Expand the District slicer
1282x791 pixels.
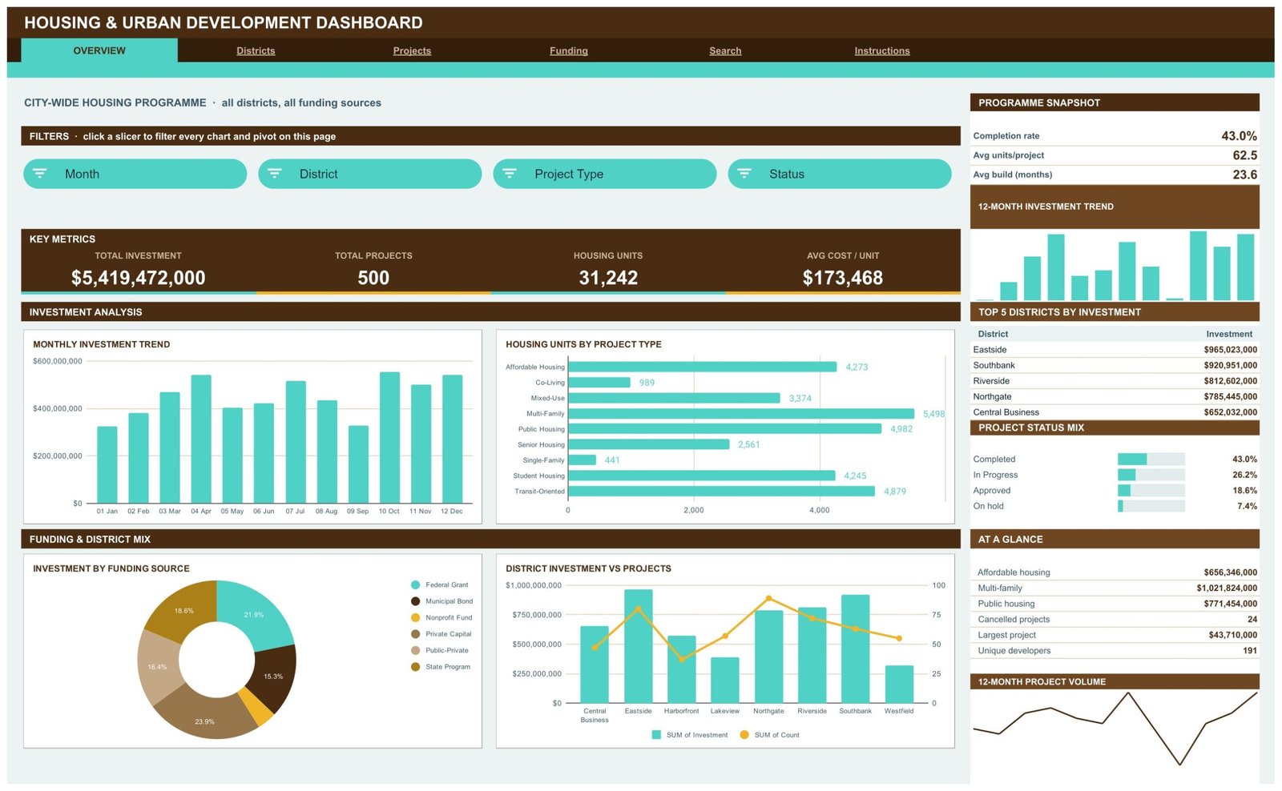[369, 174]
